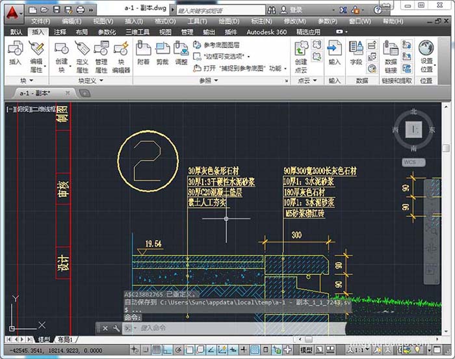Switch to 布局1 layout tab
This screenshot has width=455, height=359.
click(x=64, y=340)
